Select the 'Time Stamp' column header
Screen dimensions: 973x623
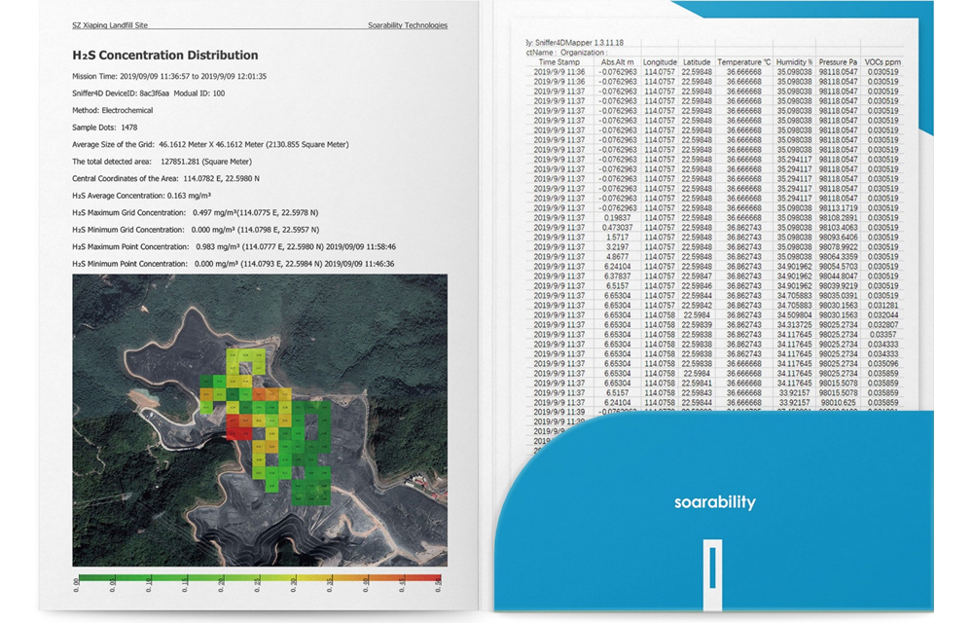click(559, 62)
